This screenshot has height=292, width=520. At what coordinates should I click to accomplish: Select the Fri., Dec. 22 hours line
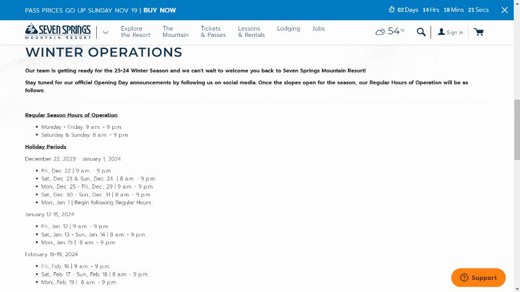pos(76,171)
